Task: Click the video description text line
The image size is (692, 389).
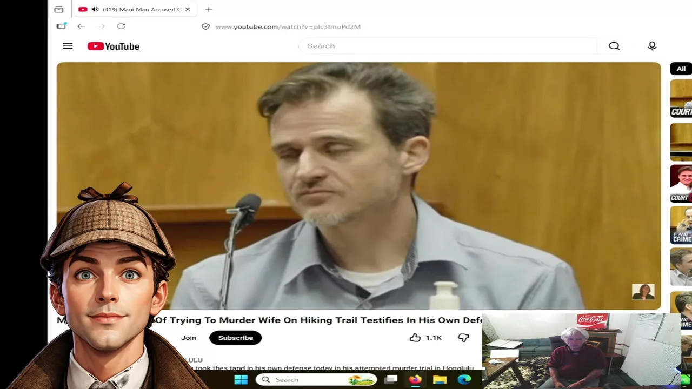Action: (330, 368)
